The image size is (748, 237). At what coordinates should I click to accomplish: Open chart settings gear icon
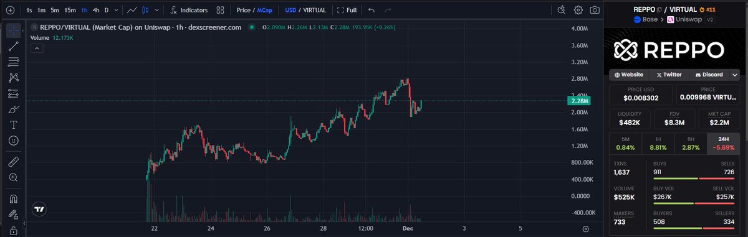578,10
